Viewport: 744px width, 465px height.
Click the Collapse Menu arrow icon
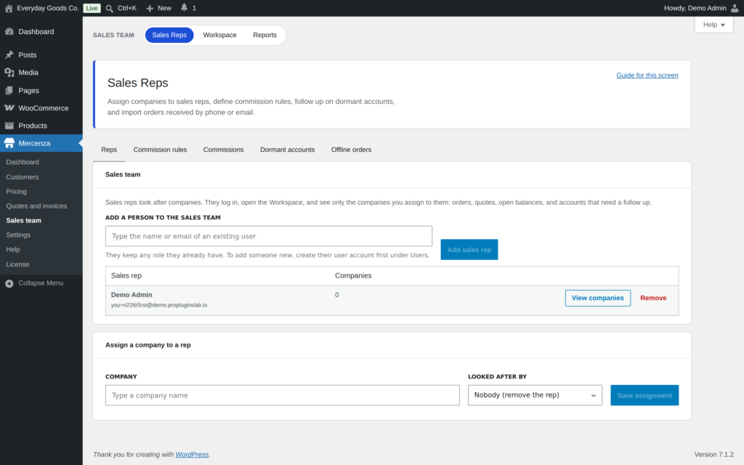point(9,283)
